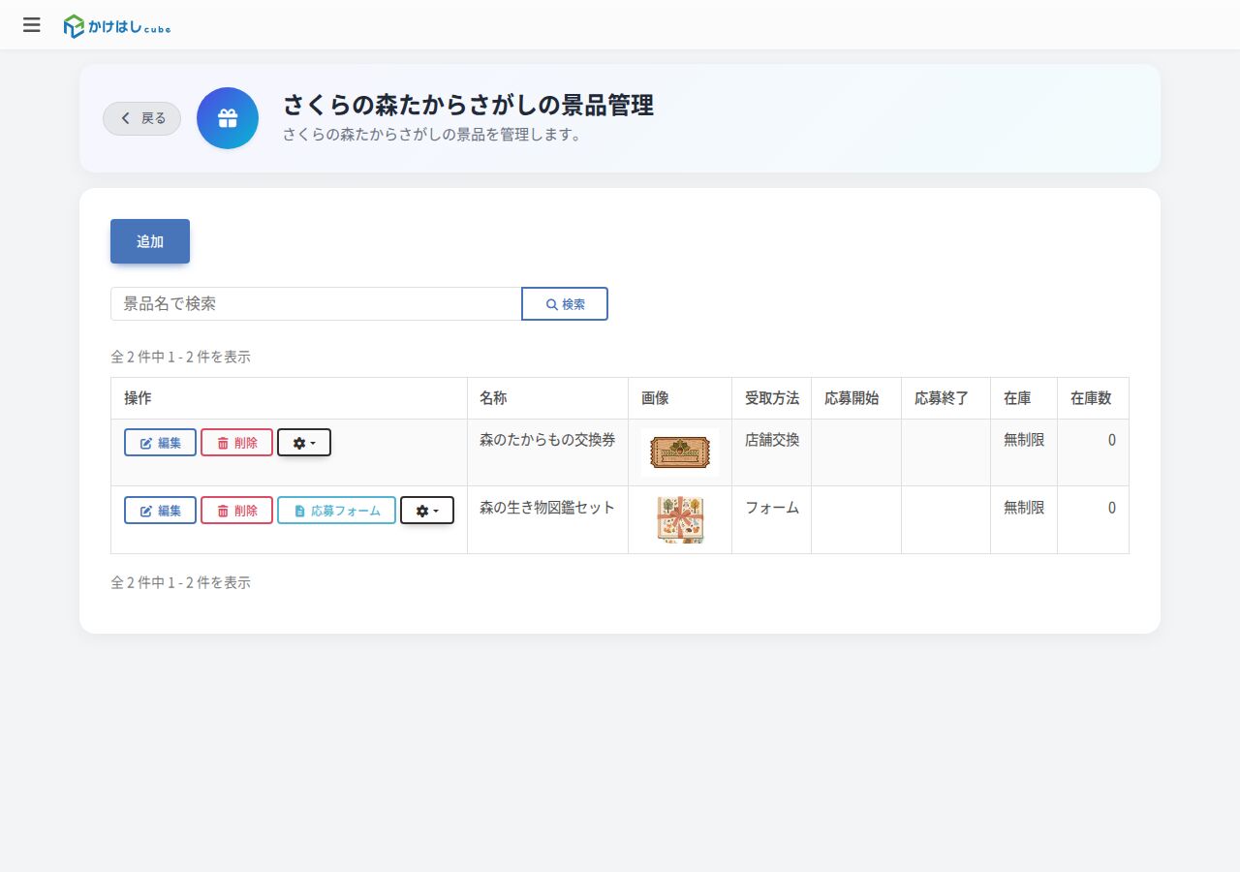Click the 画像 column header
Viewport: 1240px width, 872px height.
coord(680,398)
